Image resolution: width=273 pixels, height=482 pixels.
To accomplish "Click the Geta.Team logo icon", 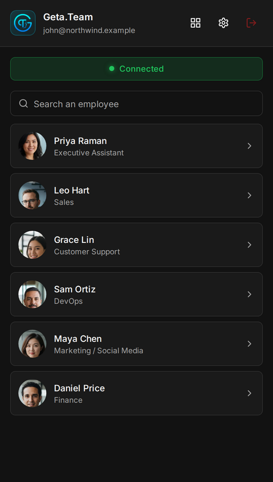I will 23,23.
